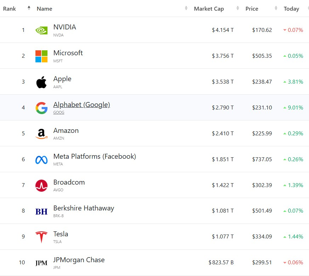Click the small JPM ticker under JPMorgan Chase
The image size is (309, 276).
[x=57, y=267]
